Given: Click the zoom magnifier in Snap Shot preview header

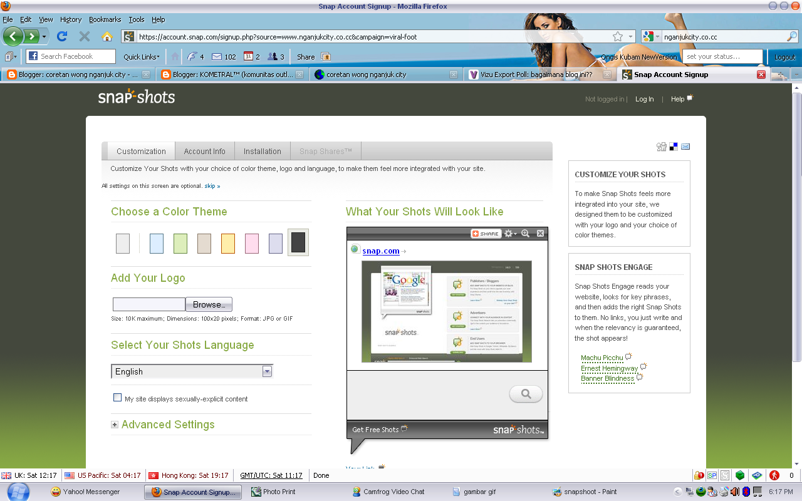Looking at the screenshot, I should [x=526, y=233].
